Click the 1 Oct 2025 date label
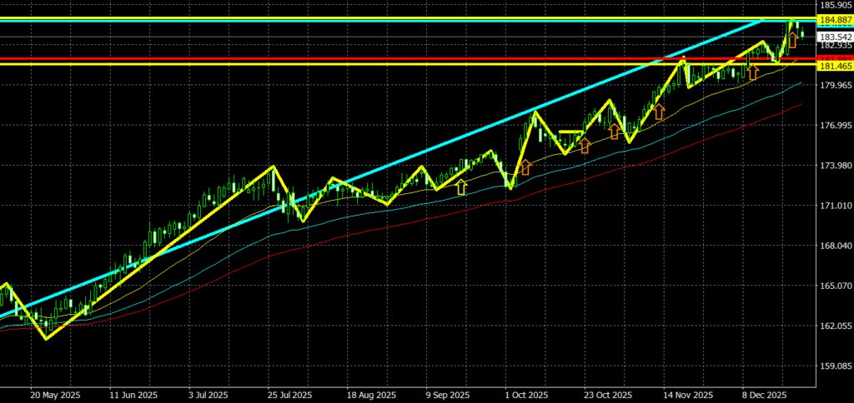 pyautogui.click(x=525, y=395)
